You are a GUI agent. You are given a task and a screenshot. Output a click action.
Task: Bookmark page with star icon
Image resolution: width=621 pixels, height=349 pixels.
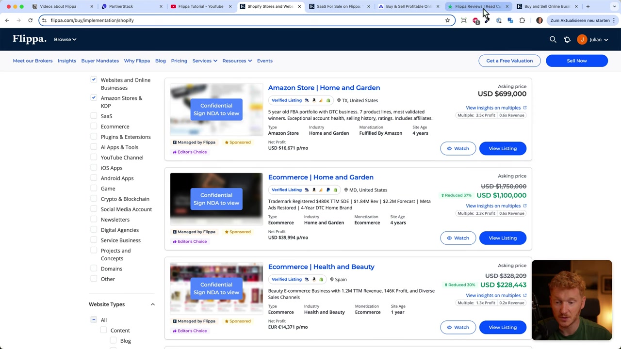click(447, 20)
